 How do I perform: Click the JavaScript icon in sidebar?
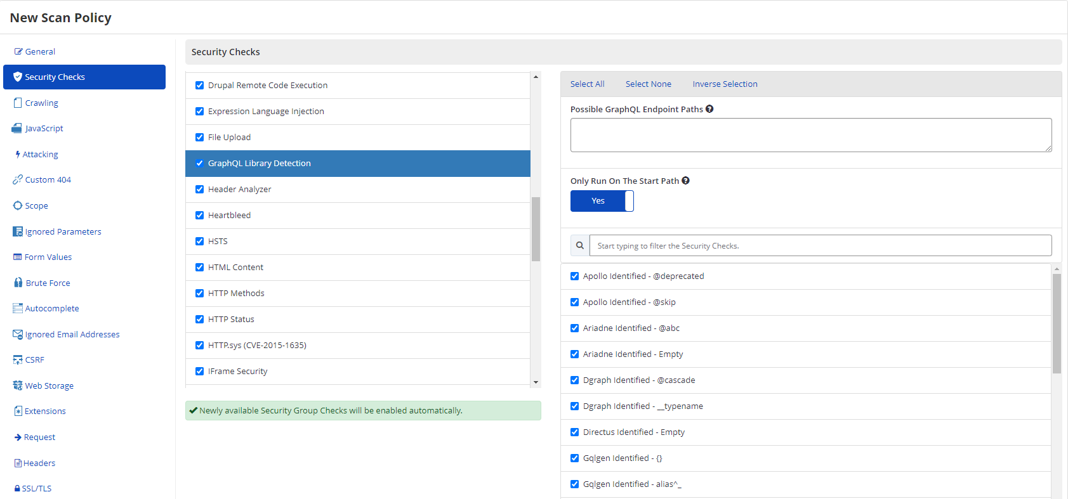(17, 128)
